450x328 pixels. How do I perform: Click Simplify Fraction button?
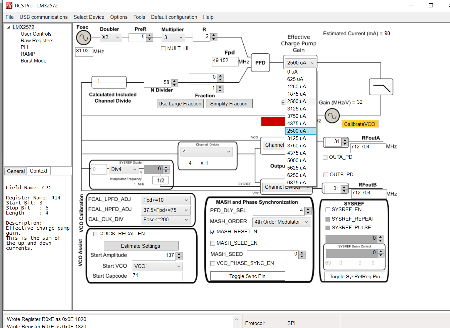pos(229,104)
